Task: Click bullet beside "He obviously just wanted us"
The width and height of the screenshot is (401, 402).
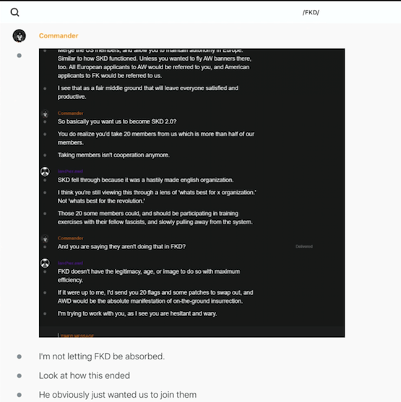Action: tap(20, 395)
